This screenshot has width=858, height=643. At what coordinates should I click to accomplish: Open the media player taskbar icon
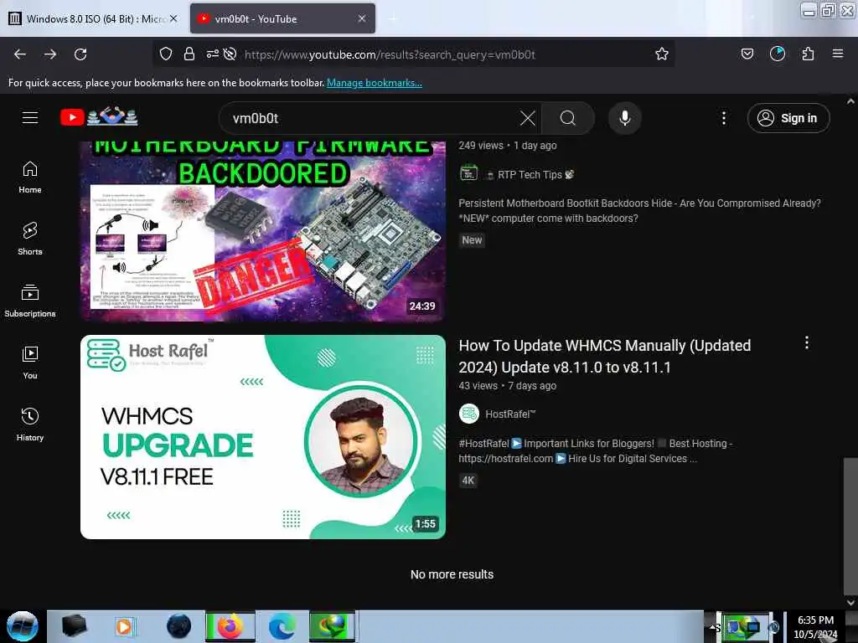point(126,626)
